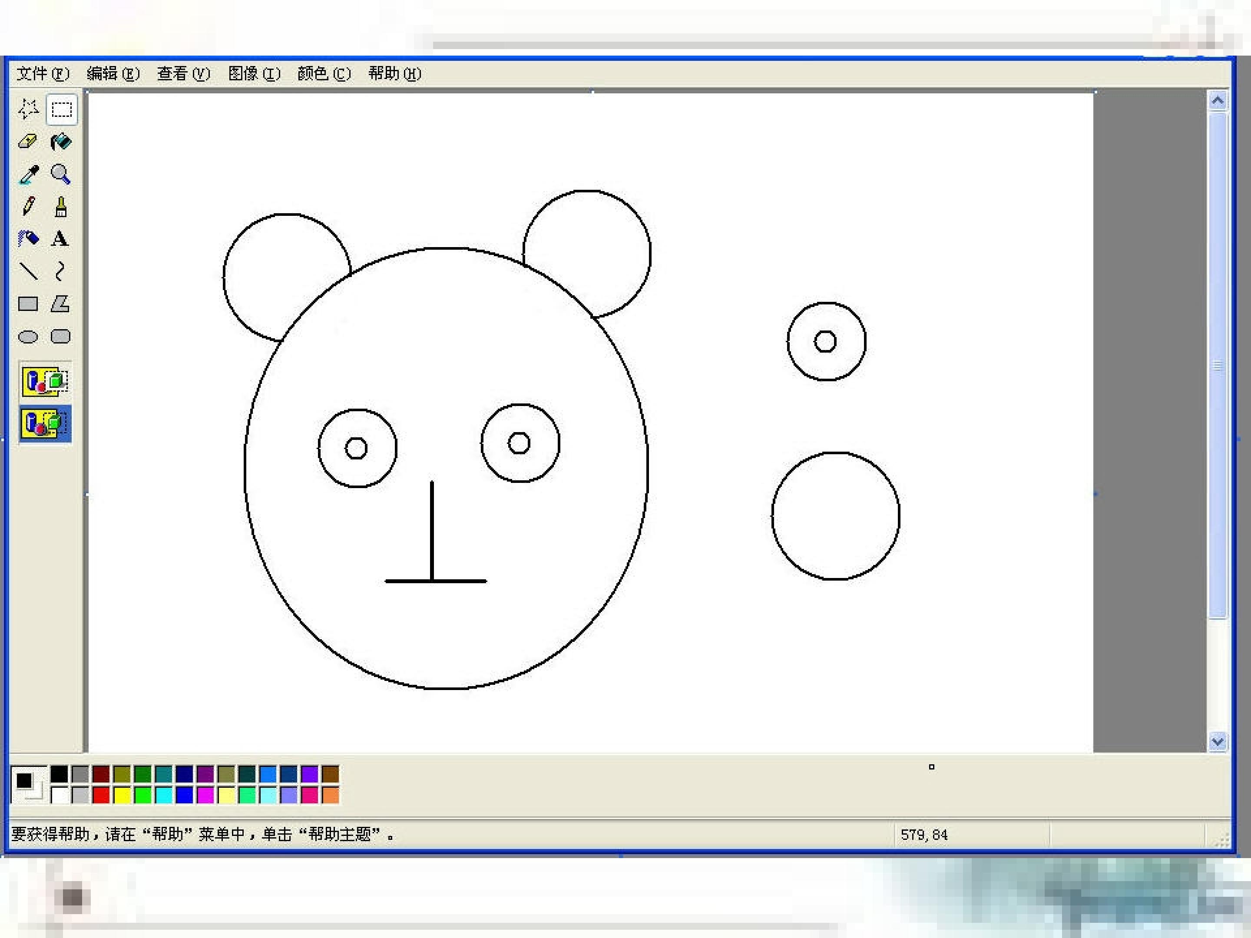Activate the Pick Color eyedropper tool
Screen dimensions: 1251x938
pyautogui.click(x=28, y=174)
